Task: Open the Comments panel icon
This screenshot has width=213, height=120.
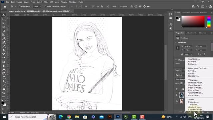Action: click(x=171, y=18)
